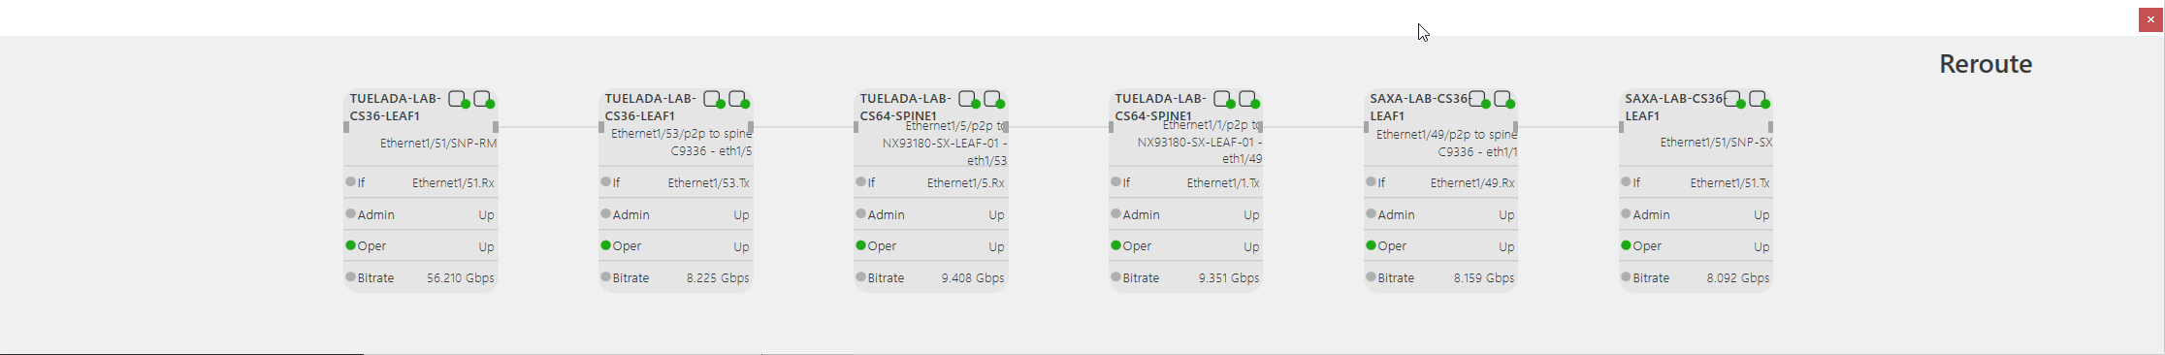Viewport: 2165px width, 355px height.
Task: Select Bitrate 8.092 Gbps row
Action: click(x=1696, y=277)
